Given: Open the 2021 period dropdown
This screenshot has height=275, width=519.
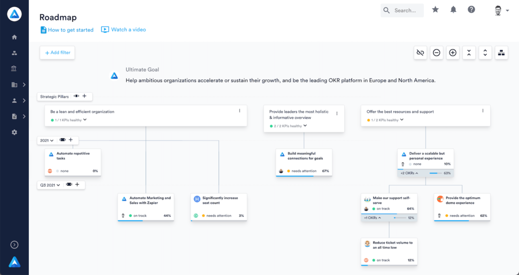Looking at the screenshot, I should pos(47,141).
